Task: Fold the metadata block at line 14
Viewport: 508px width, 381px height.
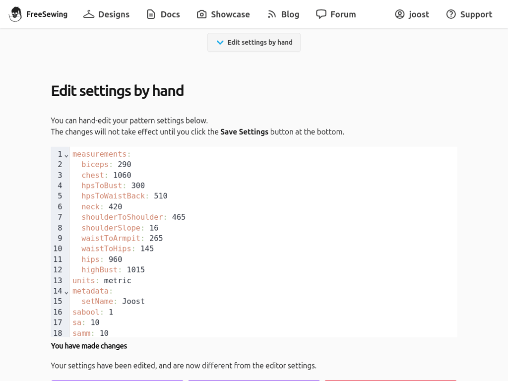Action: (x=66, y=293)
